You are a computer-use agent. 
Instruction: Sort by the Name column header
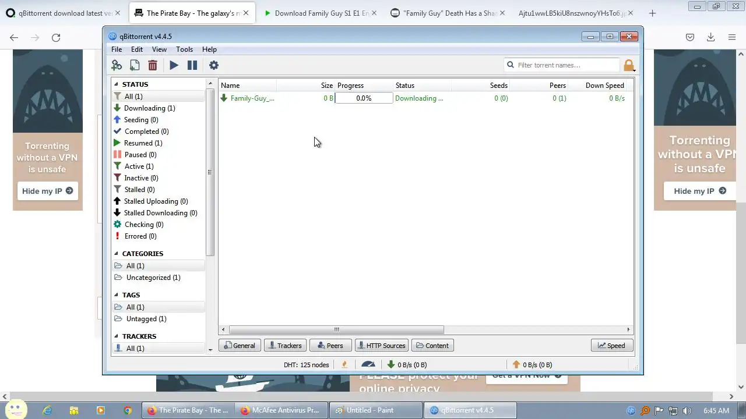248,86
